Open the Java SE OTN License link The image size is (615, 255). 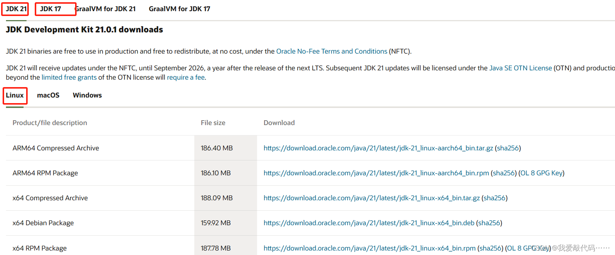(520, 68)
